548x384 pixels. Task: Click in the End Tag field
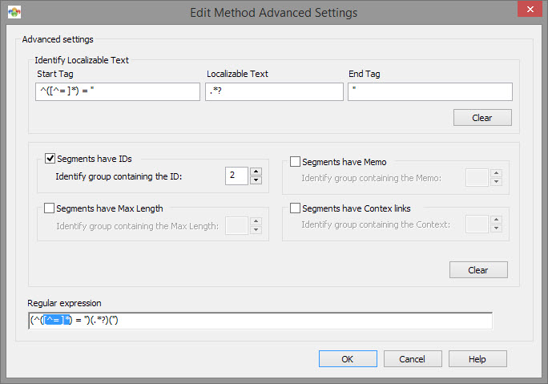point(430,91)
